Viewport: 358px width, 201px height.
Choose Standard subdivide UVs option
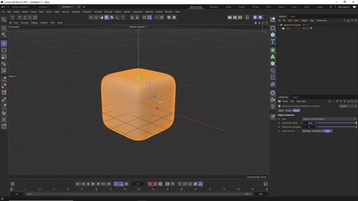(307, 131)
